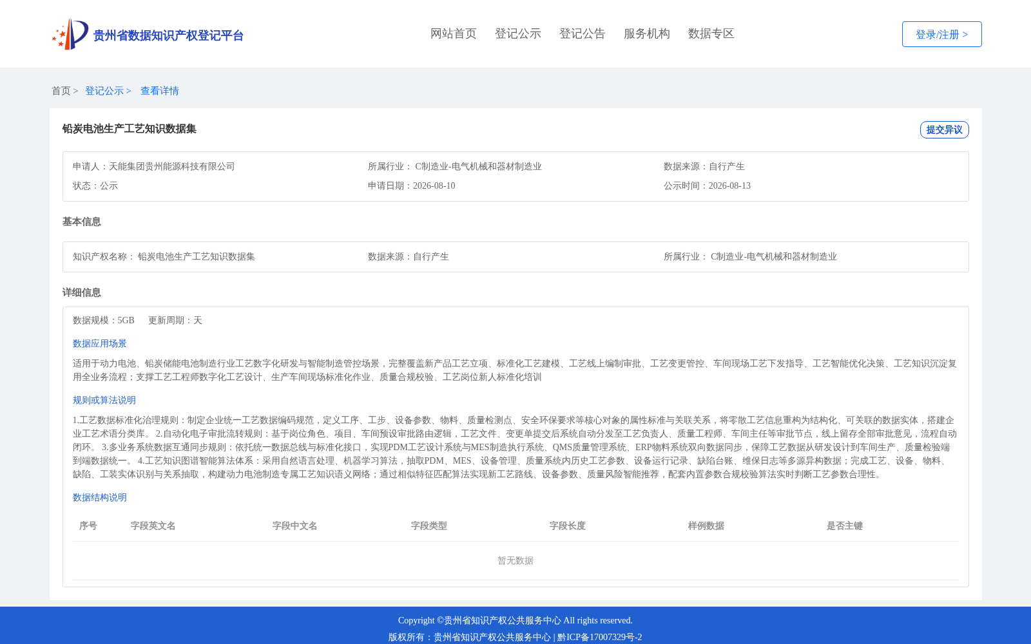1031x644 pixels.
Task: Click 数据应用场景 section label
Action: (100, 344)
